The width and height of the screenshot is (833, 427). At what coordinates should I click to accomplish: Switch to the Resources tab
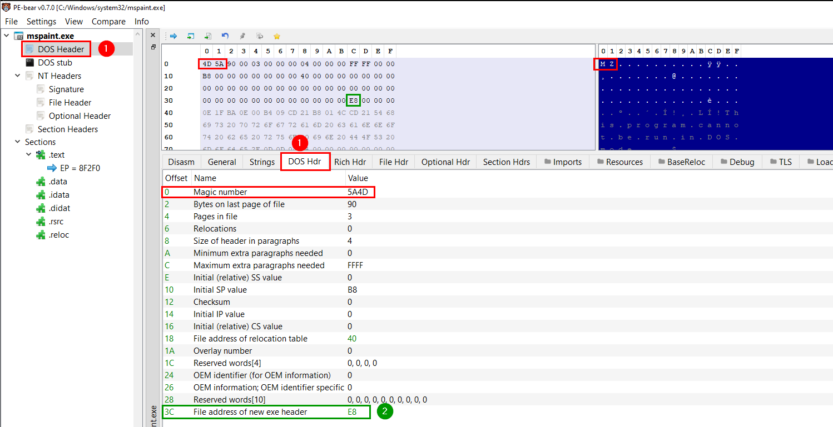pyautogui.click(x=620, y=162)
